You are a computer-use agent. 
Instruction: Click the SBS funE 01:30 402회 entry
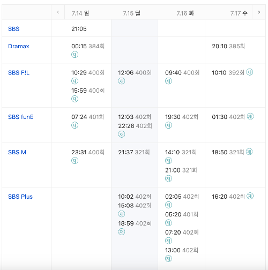tap(228, 117)
